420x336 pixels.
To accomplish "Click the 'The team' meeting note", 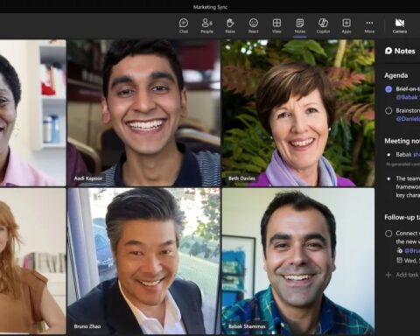I will (408, 186).
